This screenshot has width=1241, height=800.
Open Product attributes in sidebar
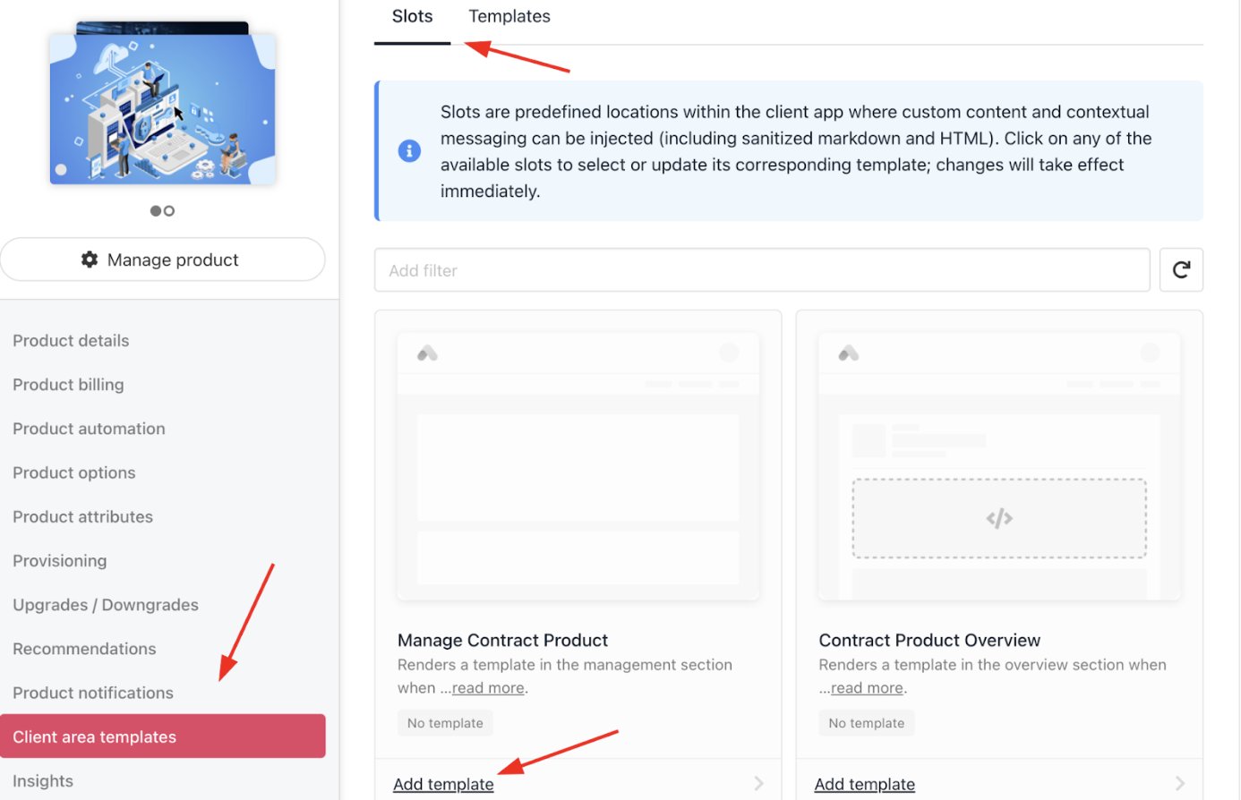point(82,516)
